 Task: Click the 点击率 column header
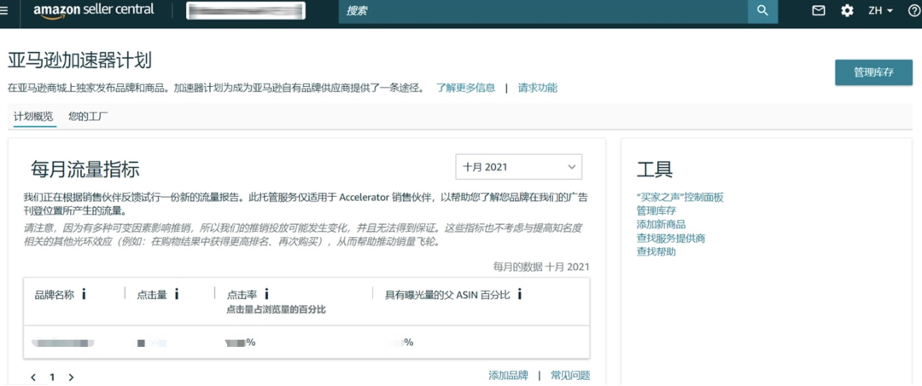[x=242, y=295]
